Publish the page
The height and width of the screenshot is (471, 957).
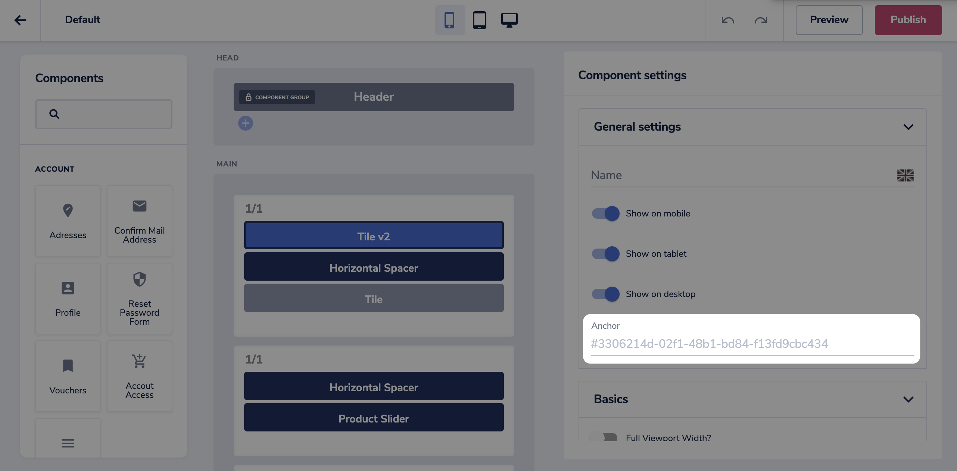click(x=908, y=20)
